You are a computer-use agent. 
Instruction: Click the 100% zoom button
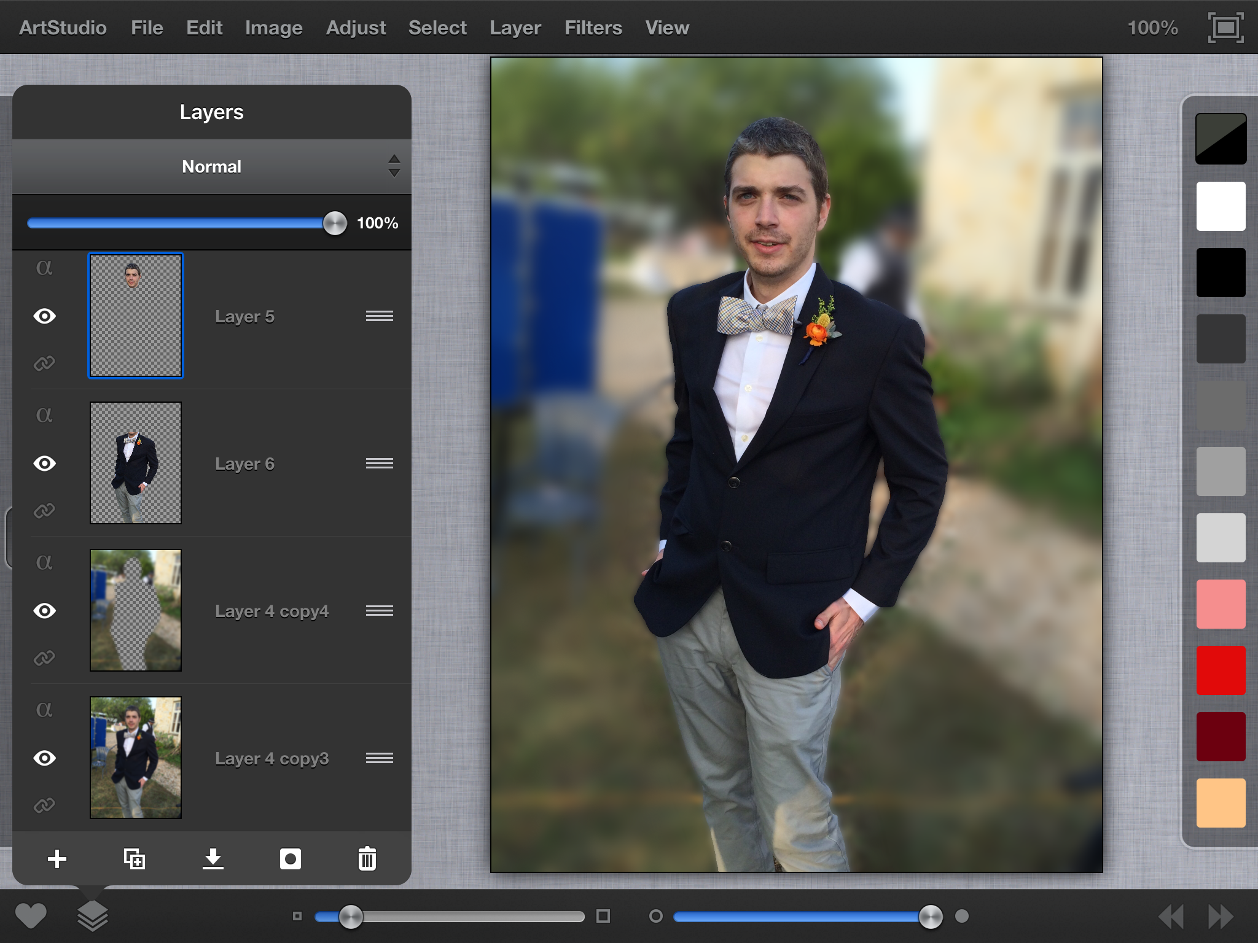1152,28
